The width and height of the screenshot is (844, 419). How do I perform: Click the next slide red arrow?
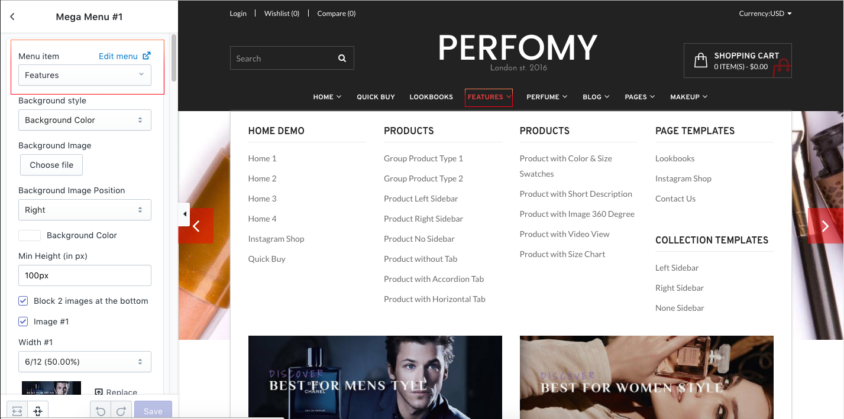click(x=826, y=226)
